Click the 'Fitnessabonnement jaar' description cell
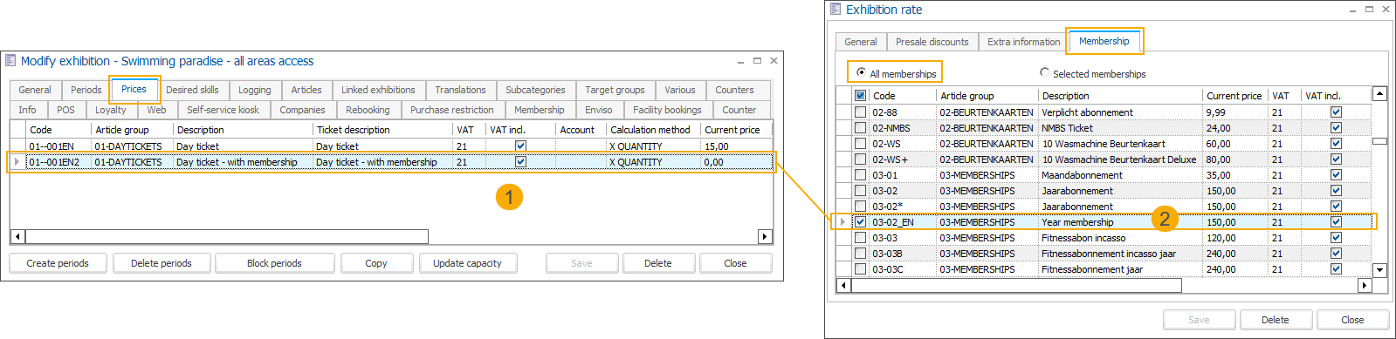Viewport: 1396px width, 339px height. 1121,269
